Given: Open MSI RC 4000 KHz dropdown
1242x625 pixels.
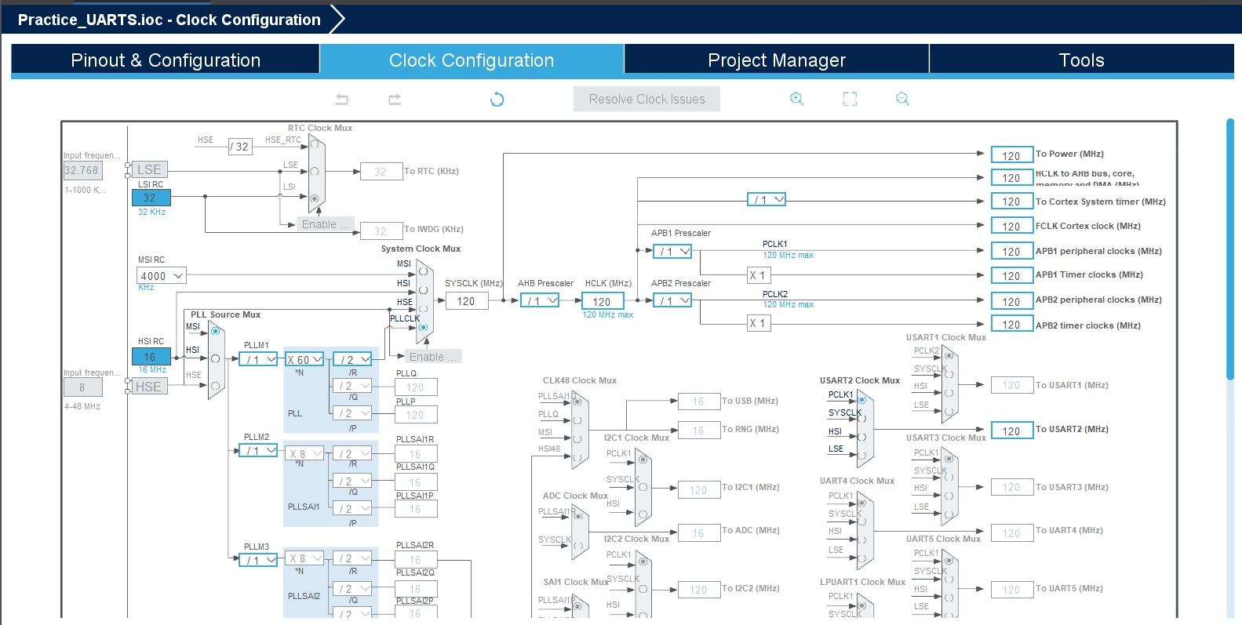Looking at the screenshot, I should pyautogui.click(x=162, y=275).
